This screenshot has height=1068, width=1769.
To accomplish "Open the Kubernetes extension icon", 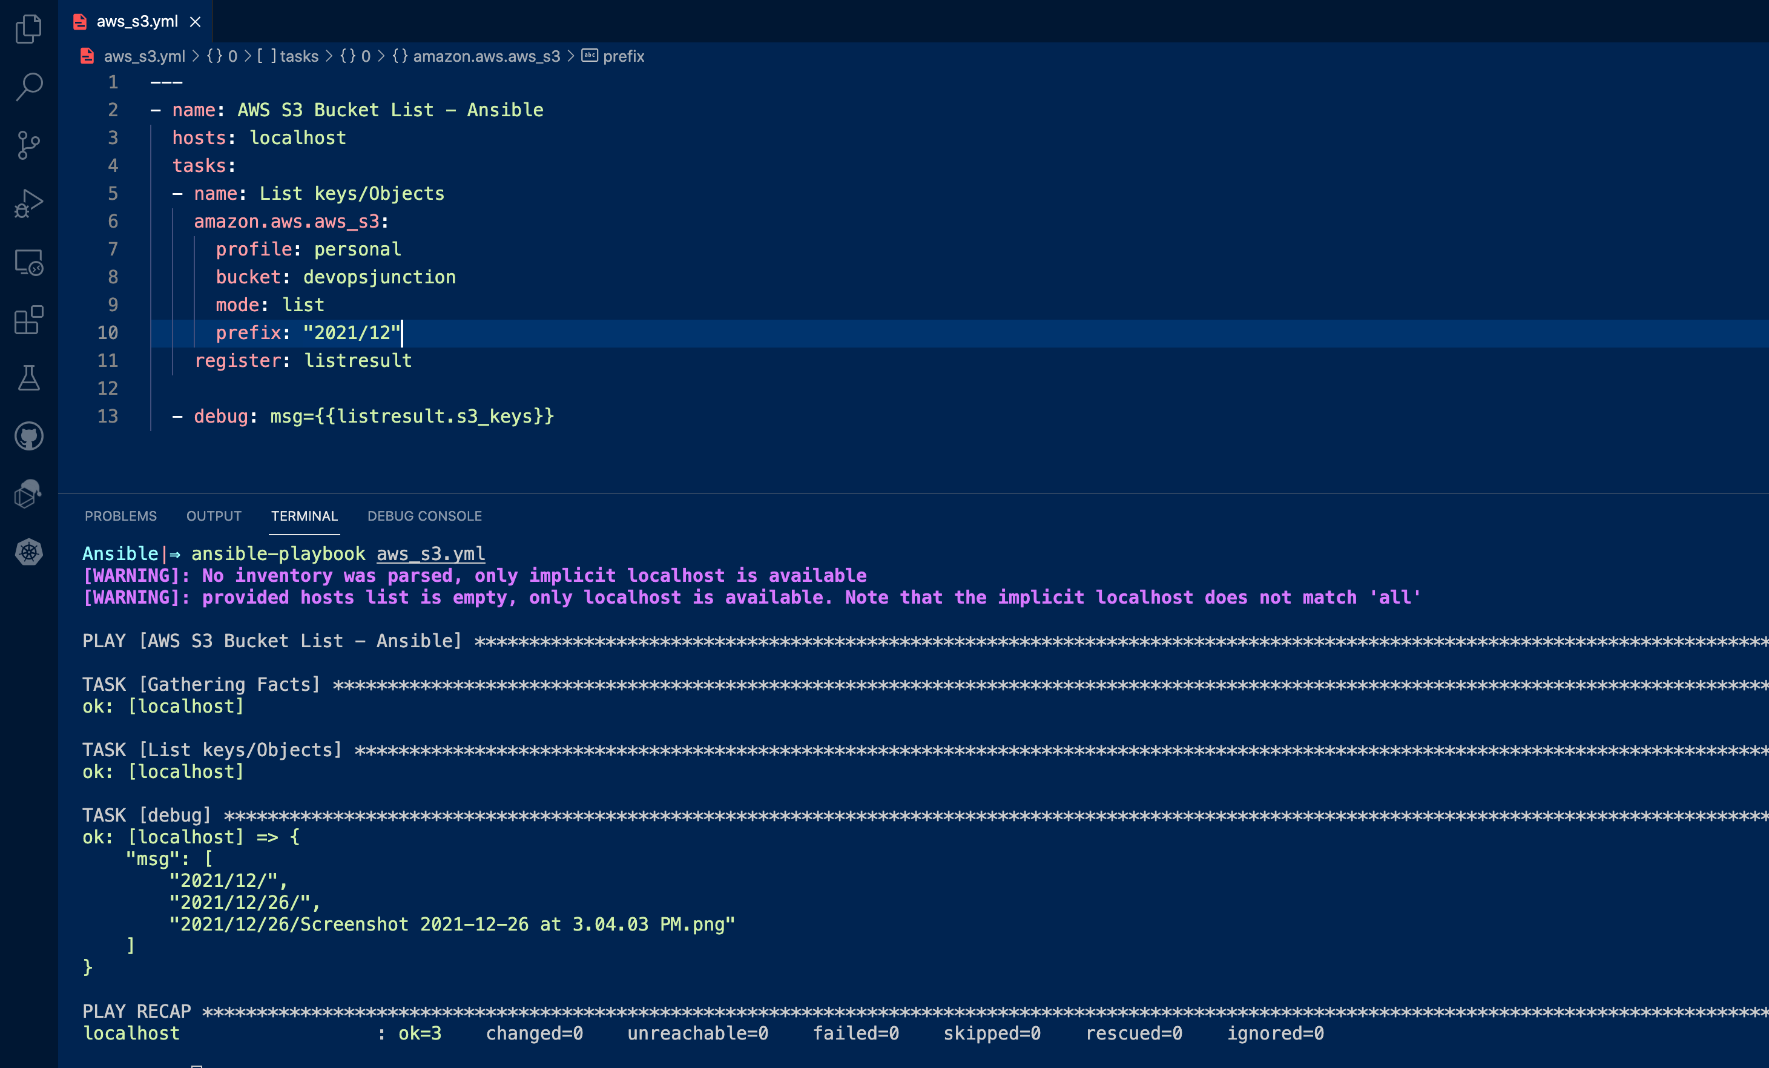I will tap(28, 551).
